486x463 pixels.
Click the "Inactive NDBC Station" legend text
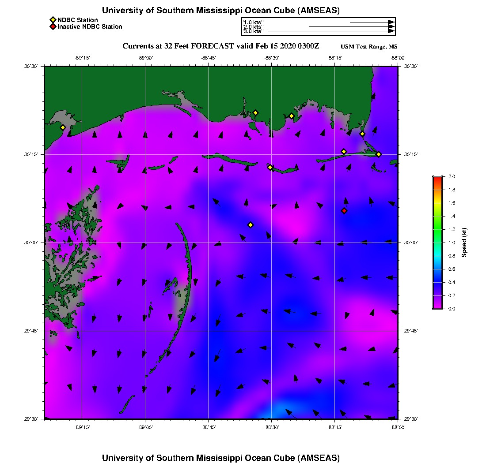[x=90, y=26]
